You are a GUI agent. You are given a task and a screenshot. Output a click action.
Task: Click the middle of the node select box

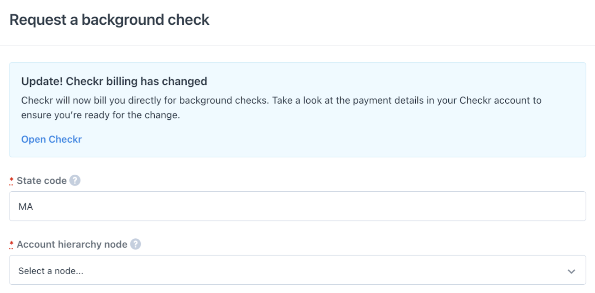click(297, 270)
